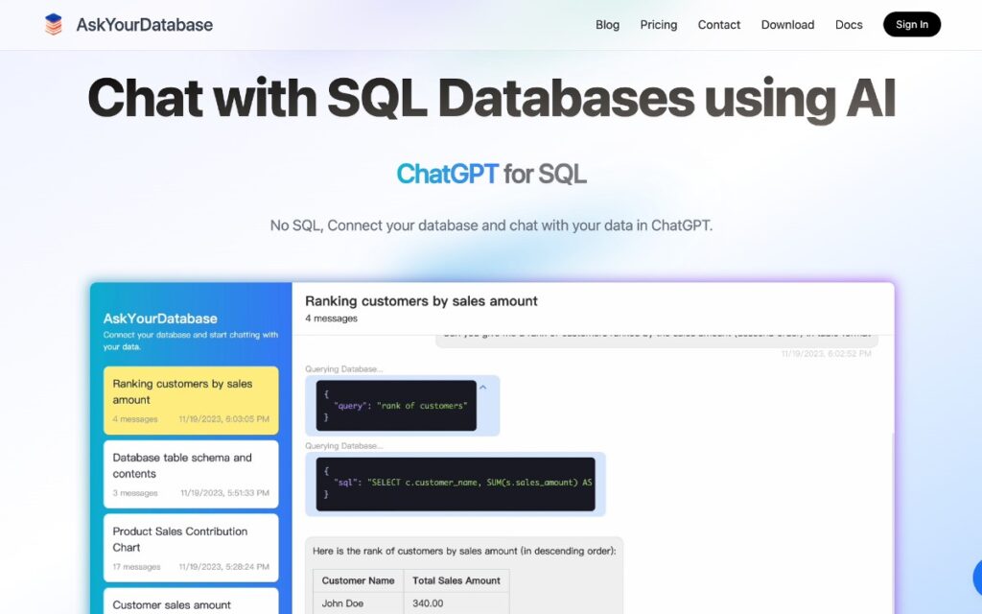Open the Product Sales Contribution Chart conversation
Viewport: 982px width, 614px height.
click(x=190, y=545)
